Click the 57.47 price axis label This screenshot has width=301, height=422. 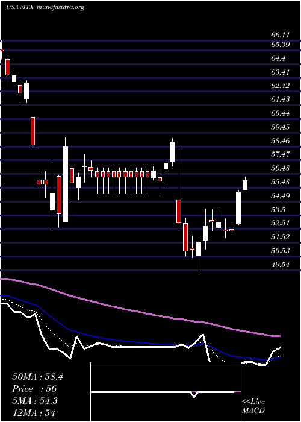pyautogui.click(x=281, y=154)
